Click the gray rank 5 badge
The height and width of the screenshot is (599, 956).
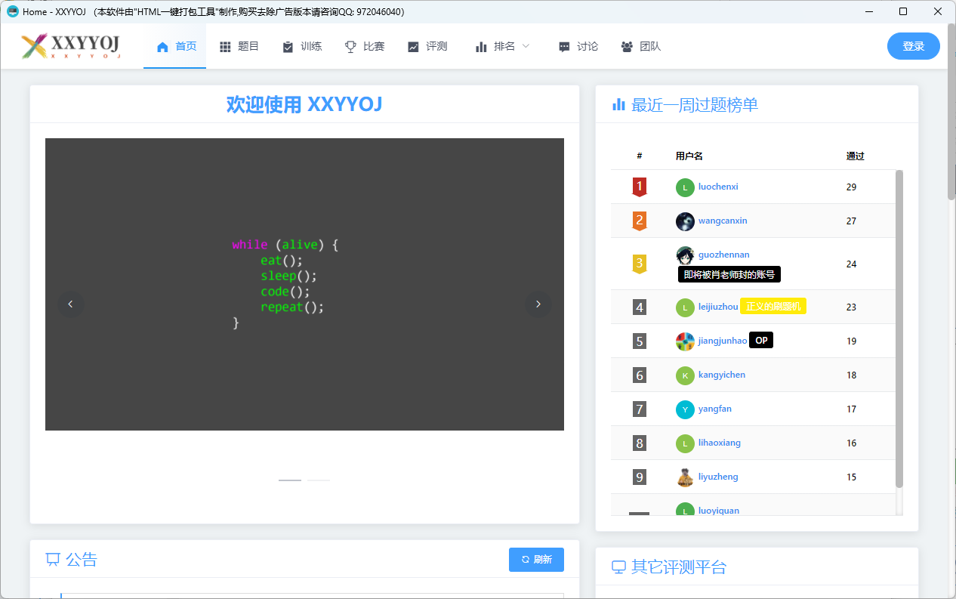pos(640,341)
